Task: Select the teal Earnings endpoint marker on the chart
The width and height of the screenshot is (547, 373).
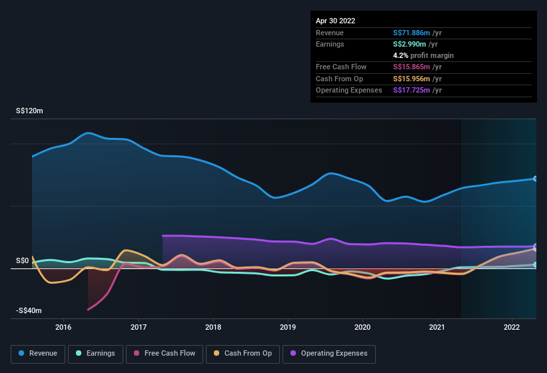Action: pyautogui.click(x=536, y=264)
